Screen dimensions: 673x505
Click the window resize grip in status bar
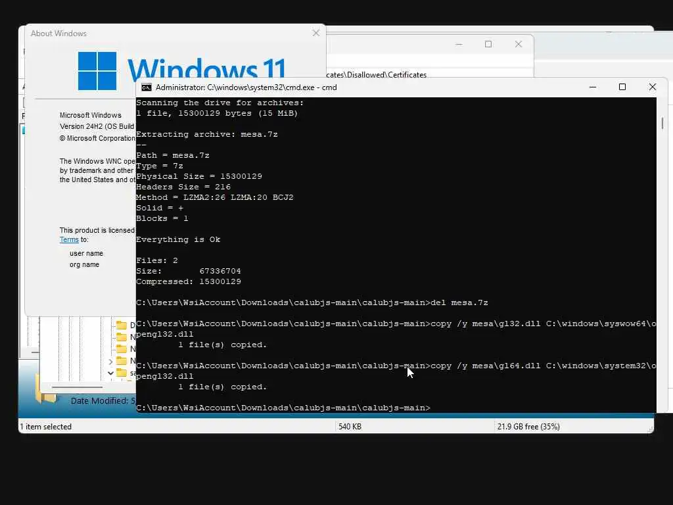(651, 429)
